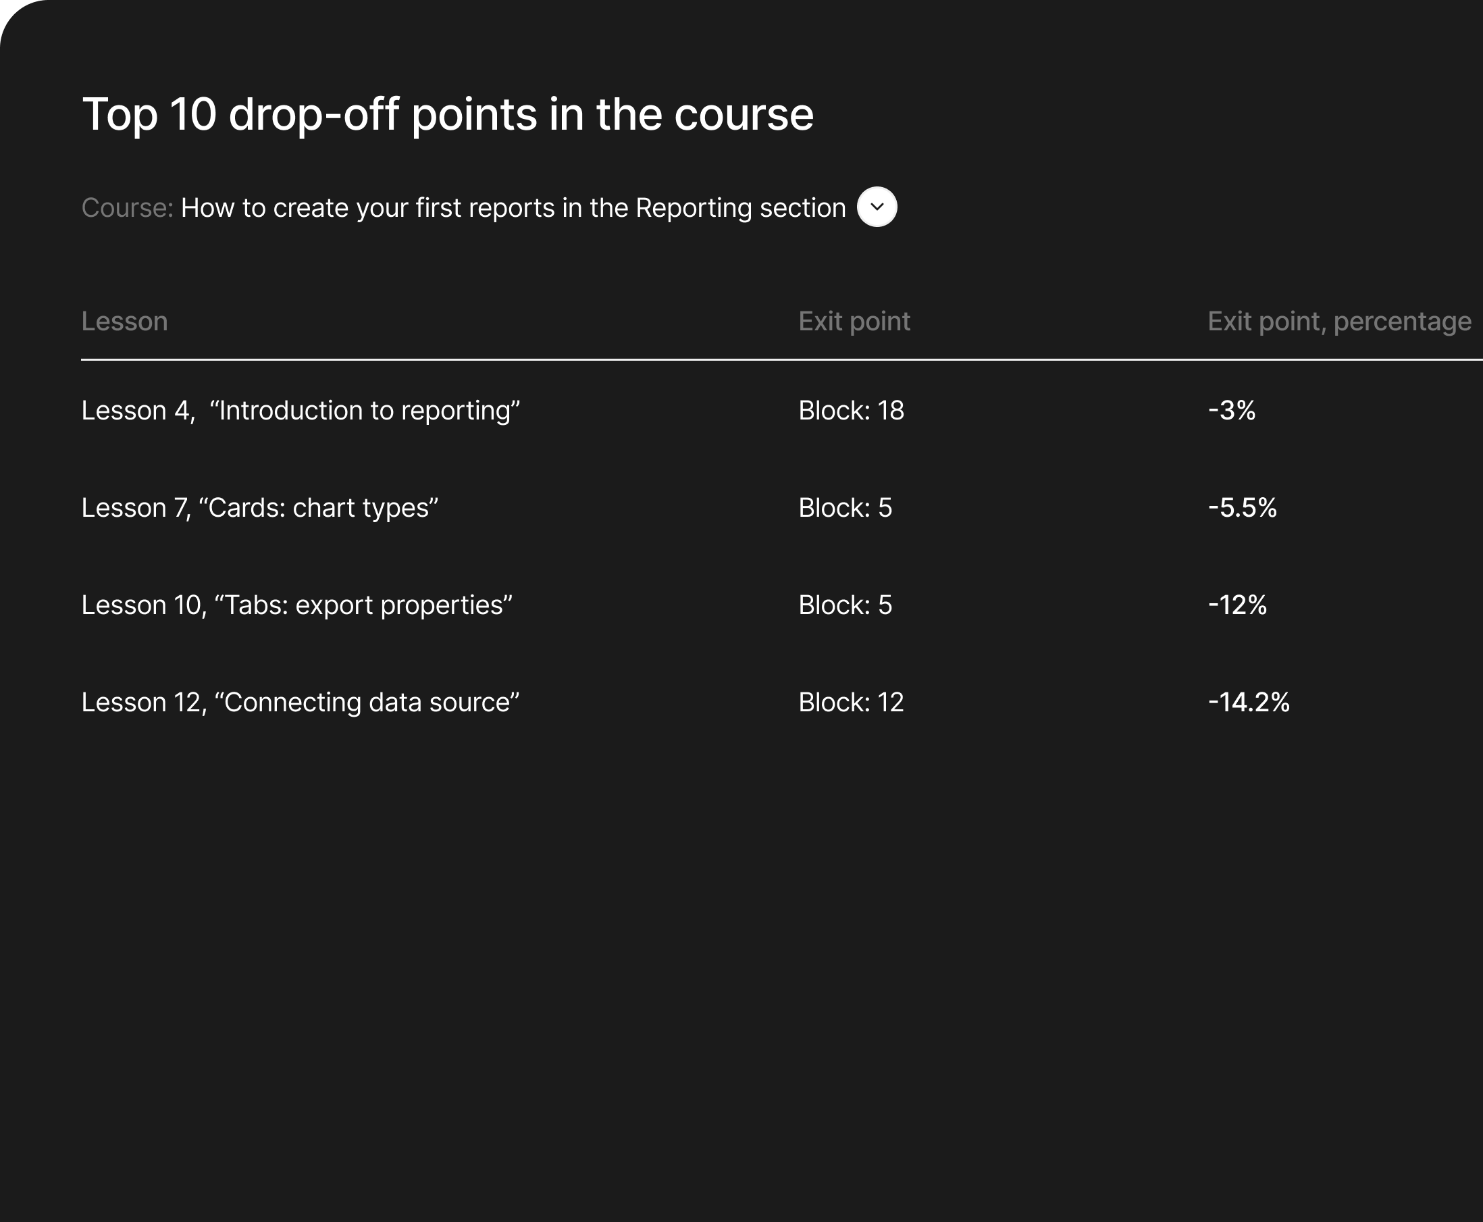
Task: Open Lesson 10 Tabs: export properties
Action: (296, 605)
